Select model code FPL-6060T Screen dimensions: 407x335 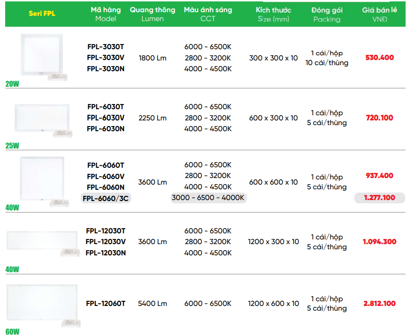106,165
